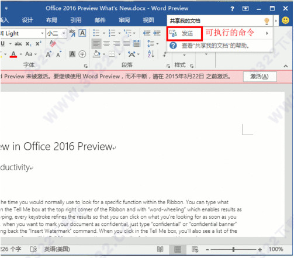Toggle center alignment
This screenshot has width=294, height=258.
point(106,43)
